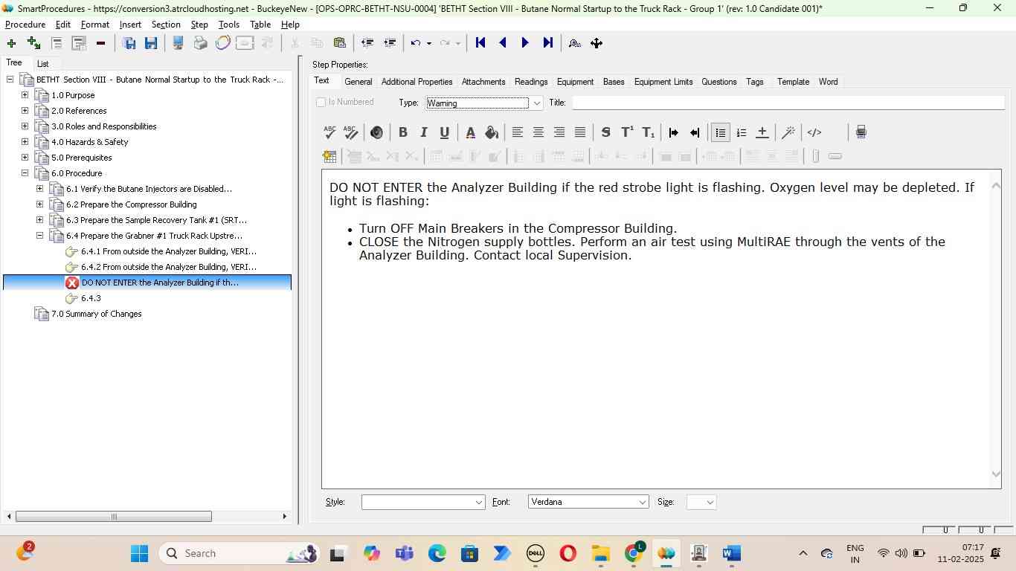Switch to the Equipment Limits tab
Image resolution: width=1016 pixels, height=571 pixels.
(663, 82)
